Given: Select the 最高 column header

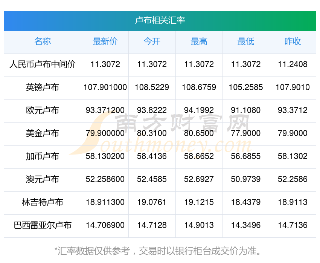Looking at the screenshot, I should click(x=199, y=41).
